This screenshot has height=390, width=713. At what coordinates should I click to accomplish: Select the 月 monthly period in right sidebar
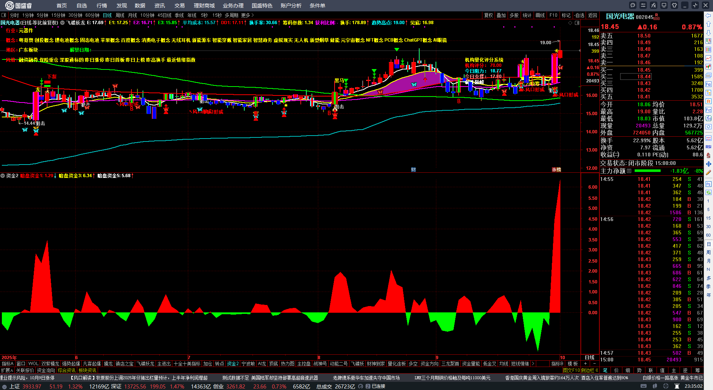coord(709,261)
